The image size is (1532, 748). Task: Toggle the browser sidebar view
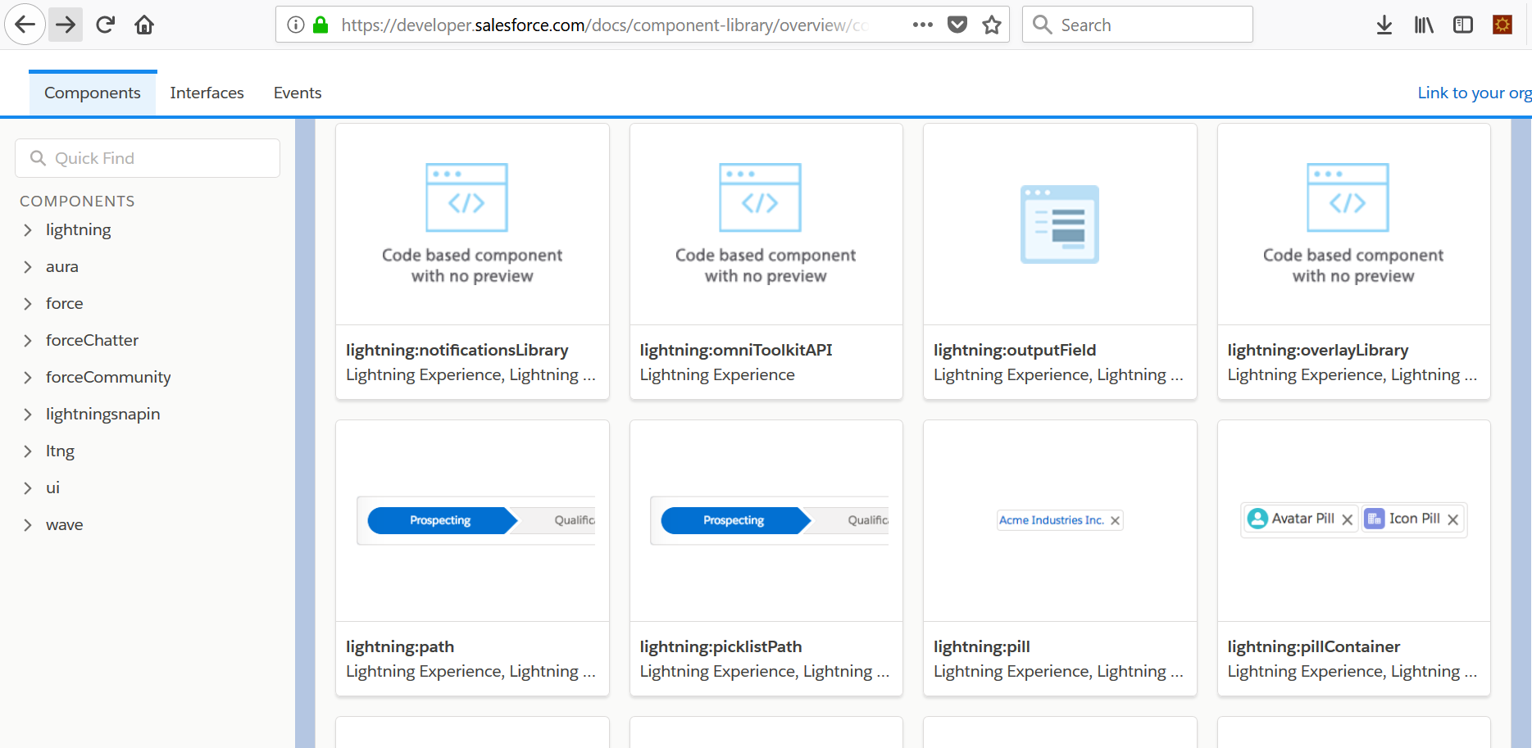pos(1463,25)
